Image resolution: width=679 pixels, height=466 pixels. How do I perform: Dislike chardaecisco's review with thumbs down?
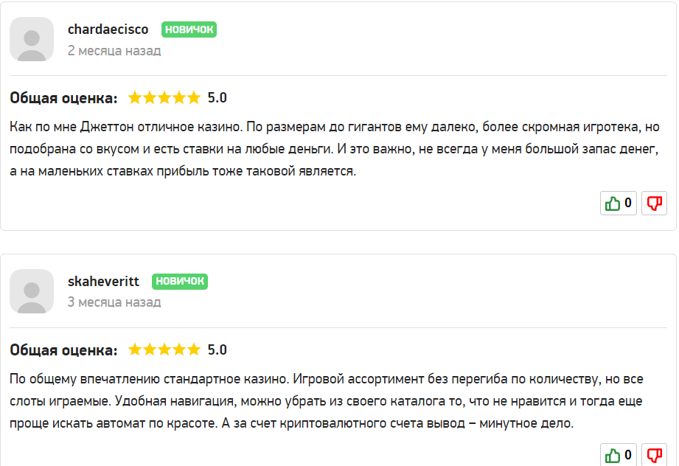[654, 203]
